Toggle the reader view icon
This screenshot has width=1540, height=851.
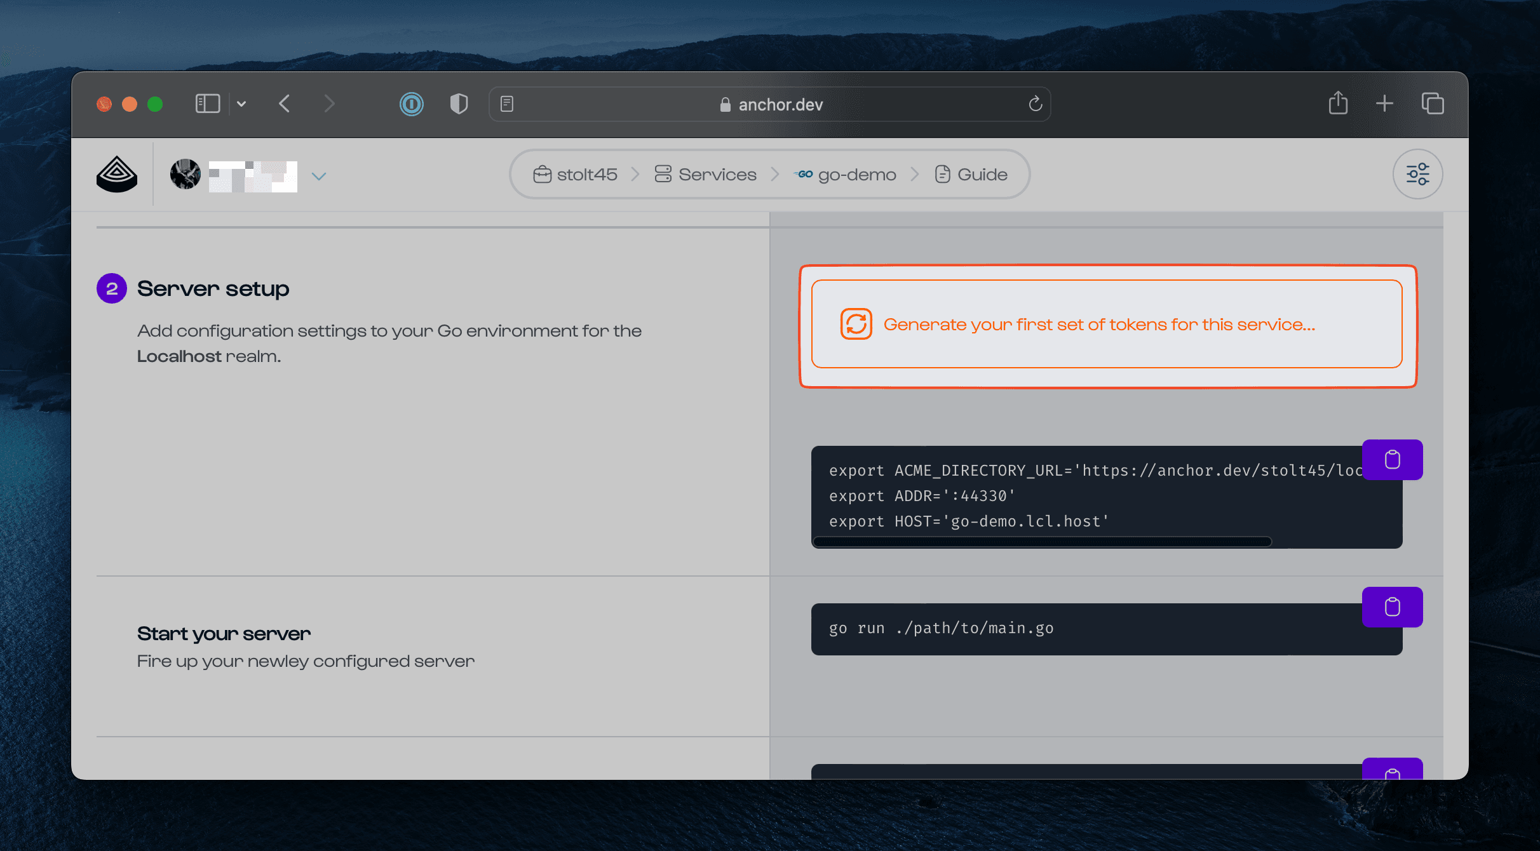[x=507, y=104]
